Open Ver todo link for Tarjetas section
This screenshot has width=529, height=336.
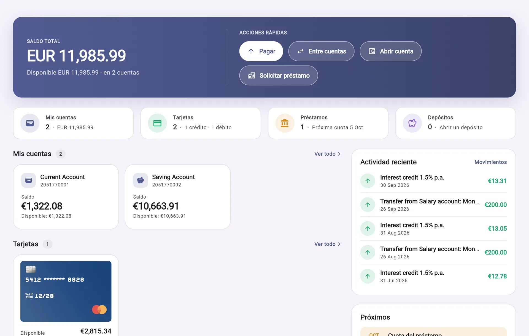pyautogui.click(x=327, y=244)
